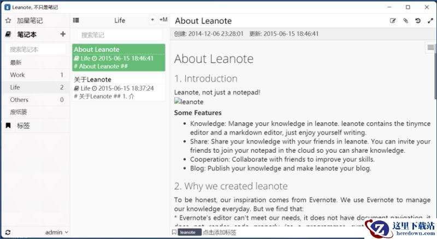
Task: Focus the 搜索笔记 search notes field
Action: (x=120, y=35)
